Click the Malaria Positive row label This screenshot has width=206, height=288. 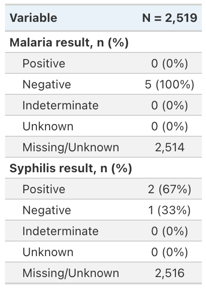(x=44, y=63)
